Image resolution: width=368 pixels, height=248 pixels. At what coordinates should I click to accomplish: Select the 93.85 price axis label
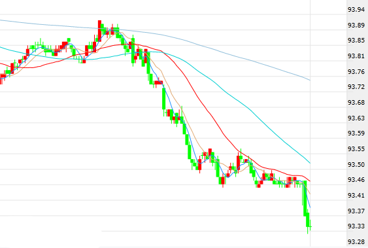(x=356, y=41)
